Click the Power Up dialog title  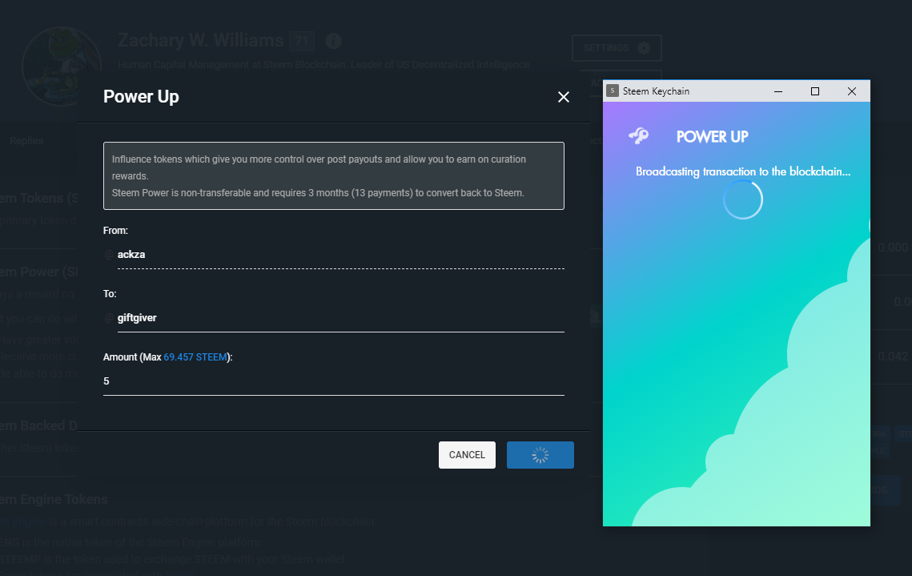pos(141,97)
